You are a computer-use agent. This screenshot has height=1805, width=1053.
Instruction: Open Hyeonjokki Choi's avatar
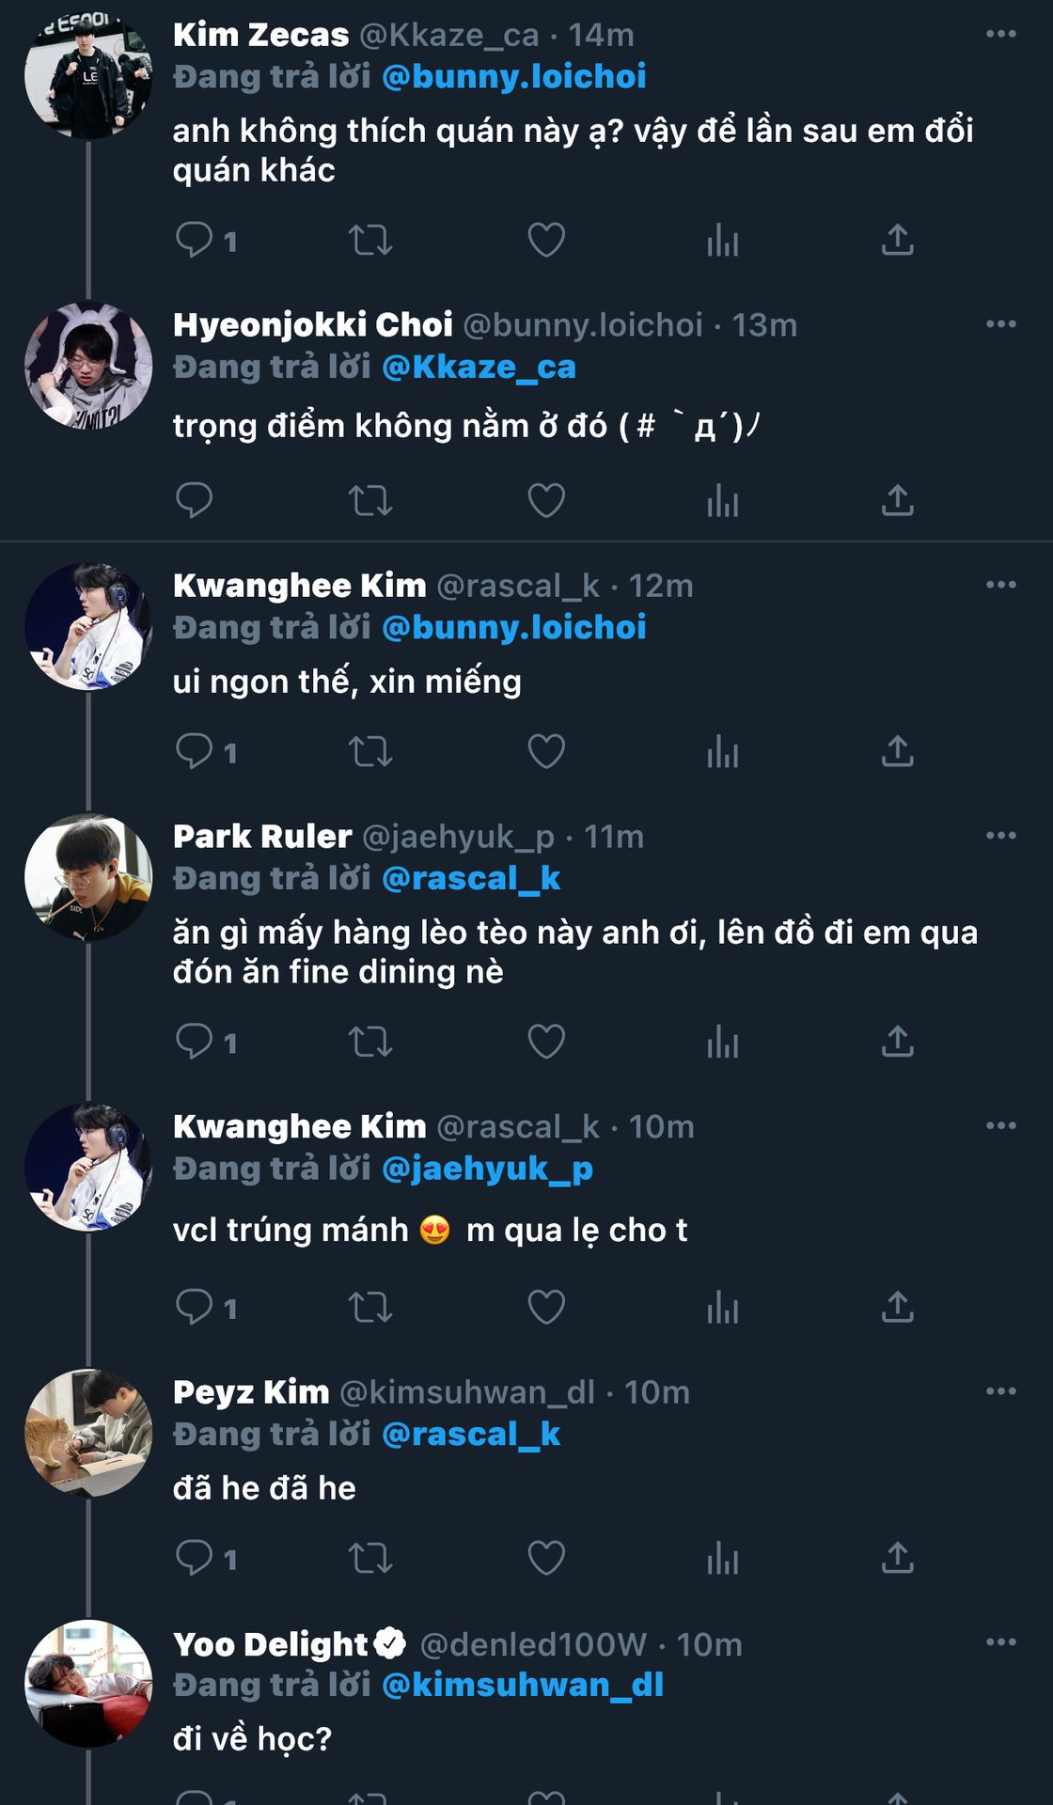pos(88,366)
